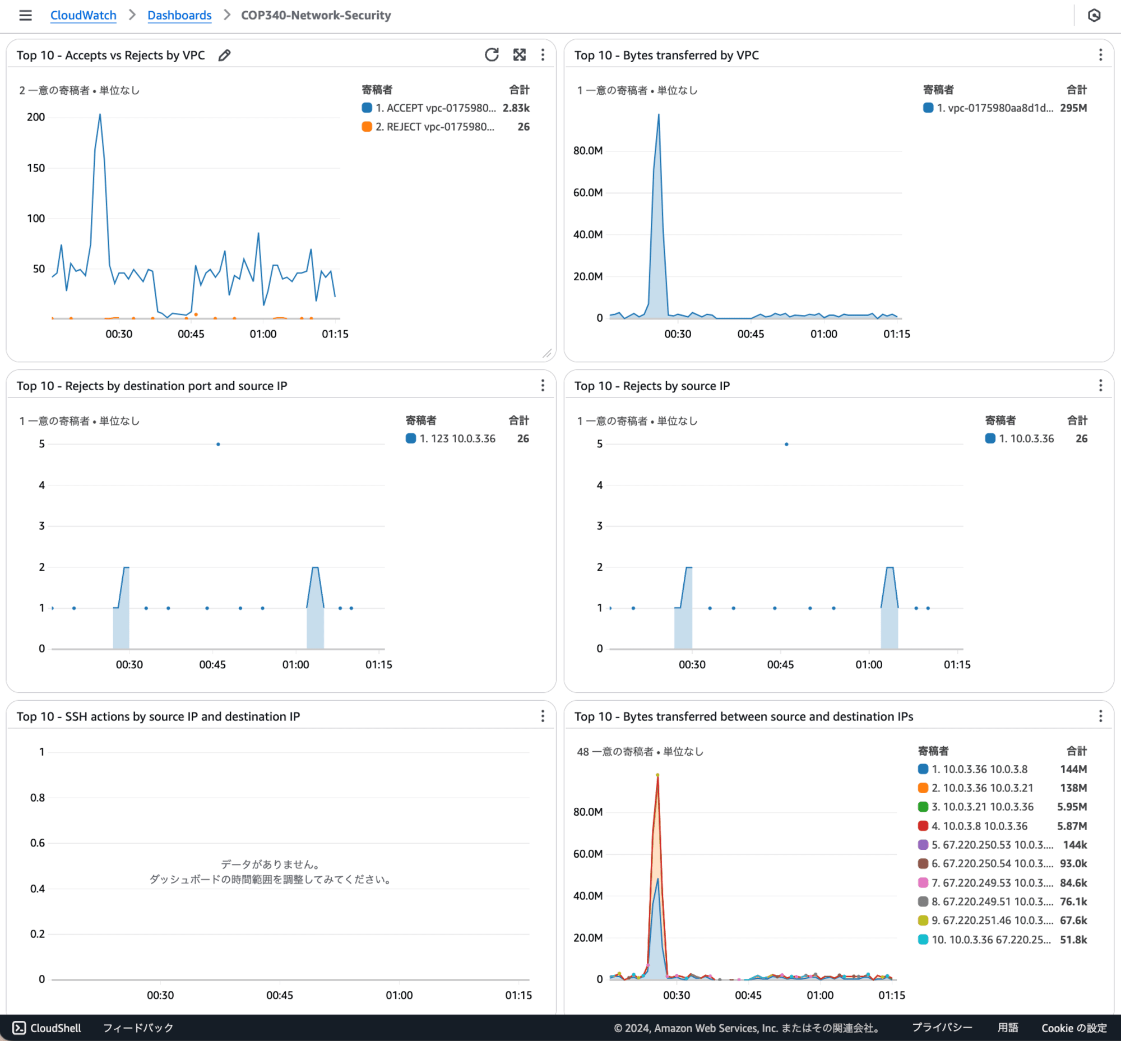
Task: Click the ACCEPT vpc-0175980 legend label
Action: (x=436, y=108)
